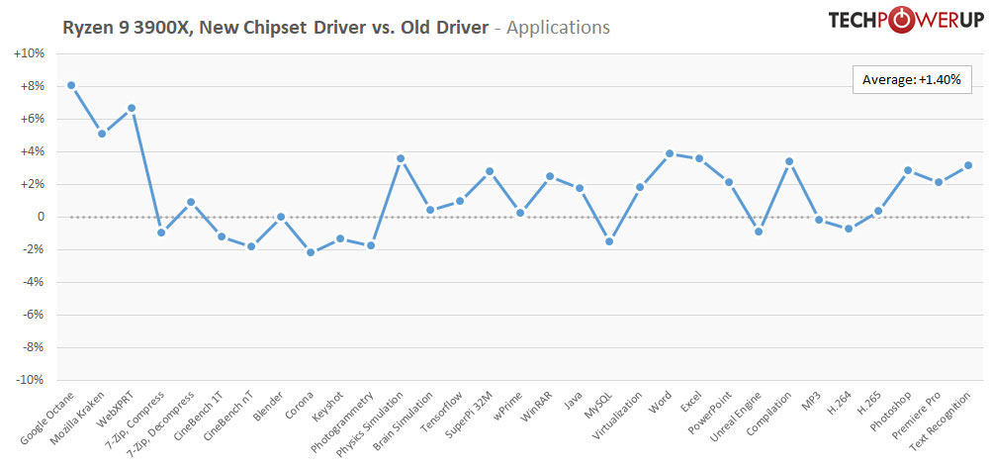The image size is (992, 467).
Task: Click the WinRAR data point
Action: click(550, 176)
